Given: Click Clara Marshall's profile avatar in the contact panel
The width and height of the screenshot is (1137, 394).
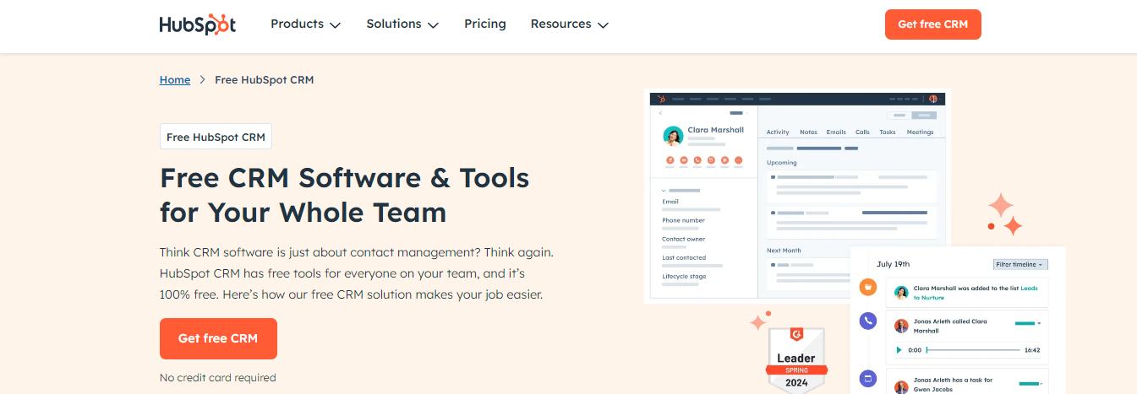Looking at the screenshot, I should click(673, 136).
